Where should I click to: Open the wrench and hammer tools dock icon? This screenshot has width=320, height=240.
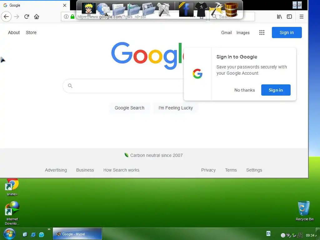tap(163, 9)
